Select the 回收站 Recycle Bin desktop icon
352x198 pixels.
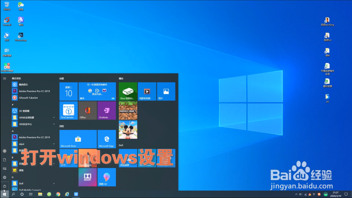click(7, 6)
